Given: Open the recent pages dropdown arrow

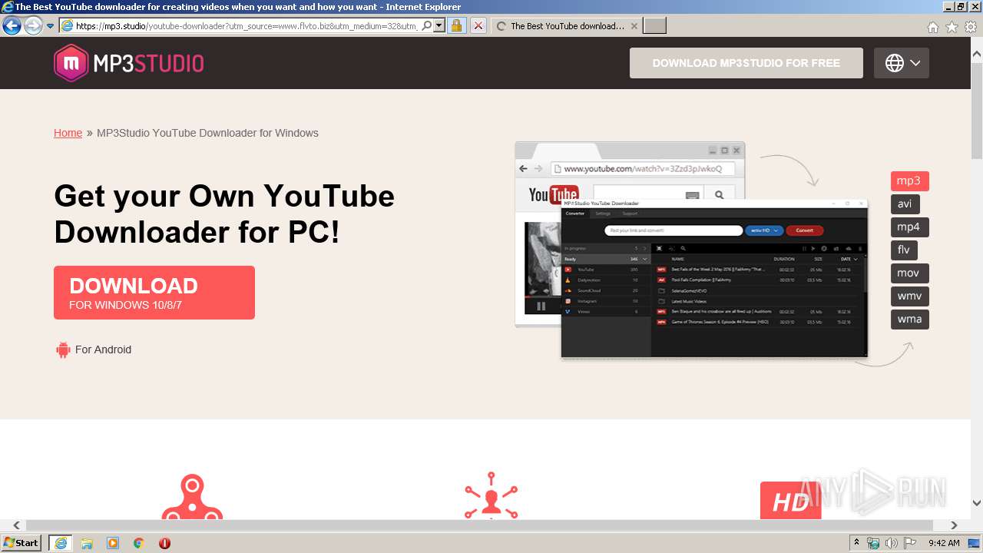Looking at the screenshot, I should pos(50,26).
